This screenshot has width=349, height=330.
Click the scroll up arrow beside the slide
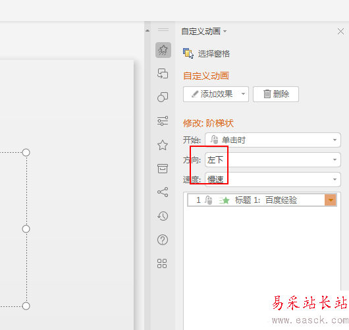[148, 31]
